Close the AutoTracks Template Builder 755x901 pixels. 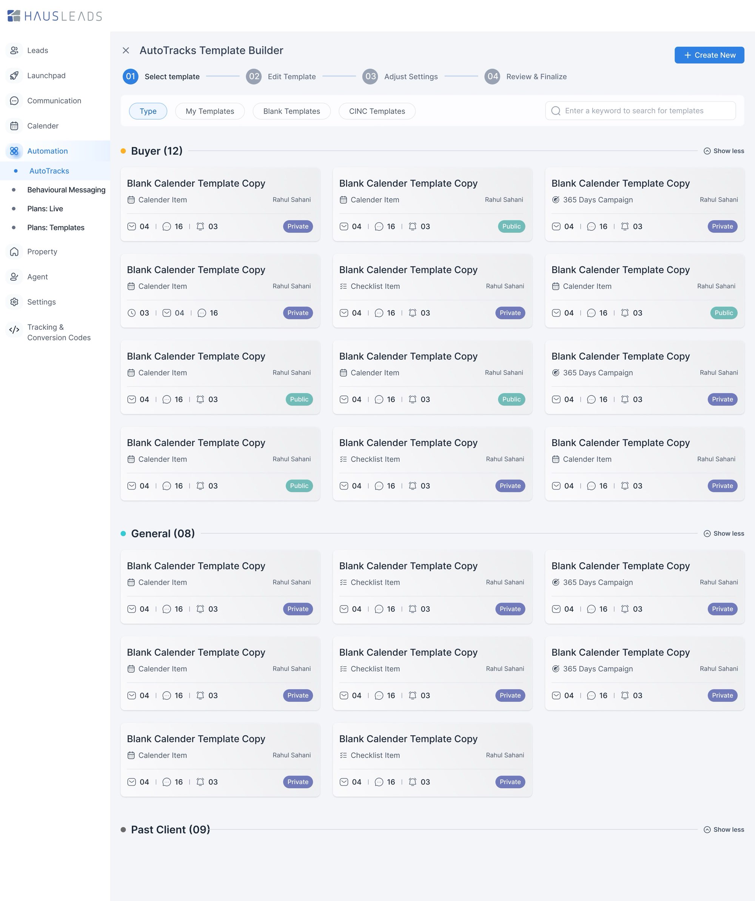tap(126, 50)
